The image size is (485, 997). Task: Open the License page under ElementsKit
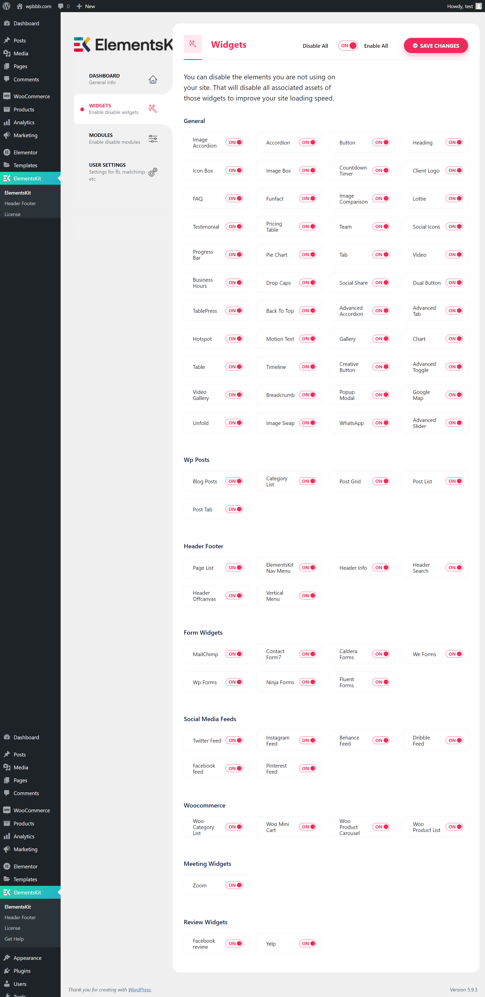tap(12, 214)
